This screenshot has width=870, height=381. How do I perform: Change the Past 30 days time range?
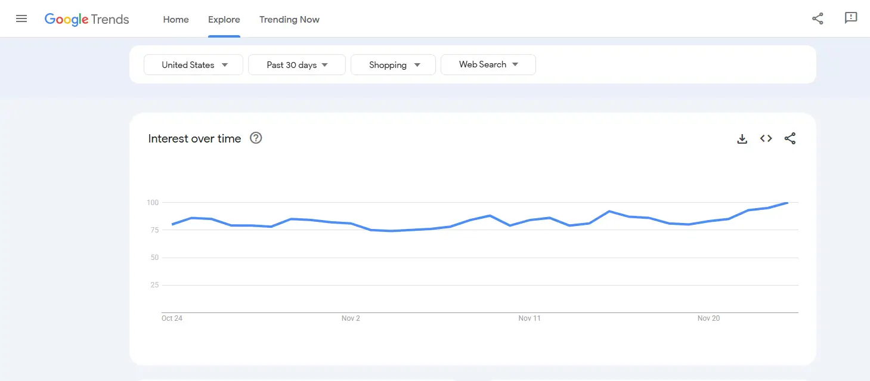(x=297, y=65)
